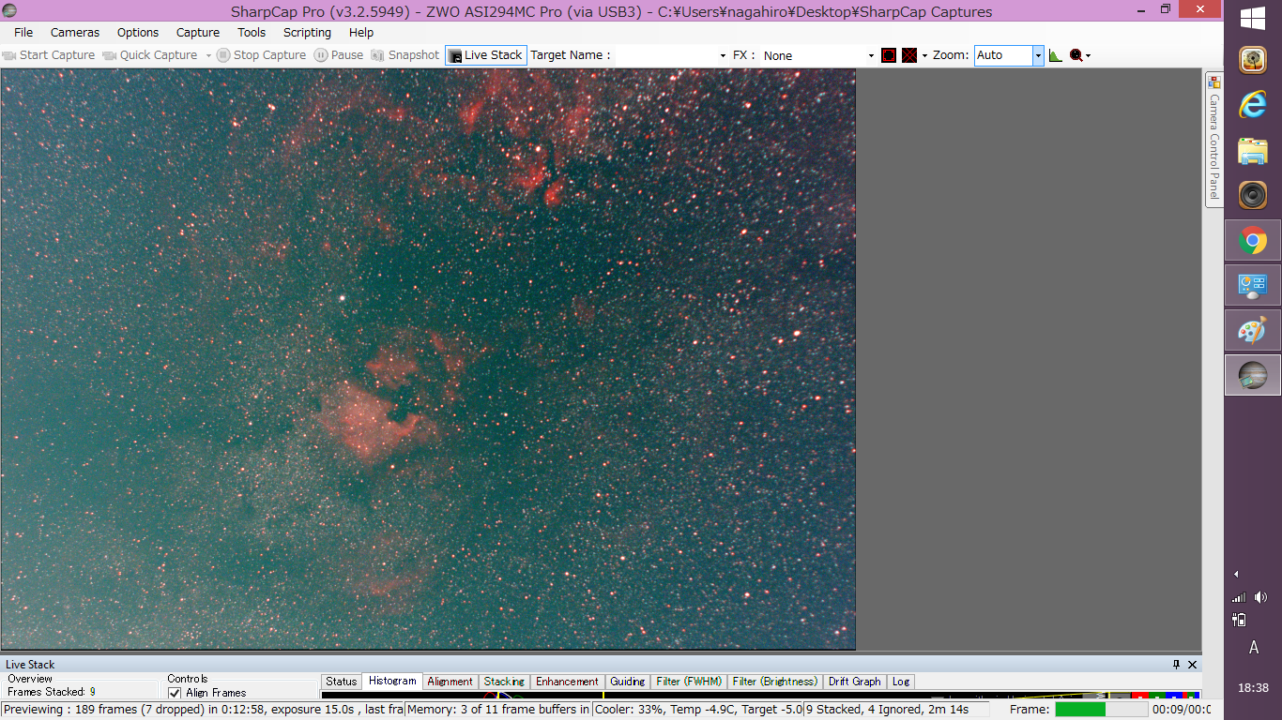Open the FX effects dropdown
Image resolution: width=1282 pixels, height=720 pixels.
click(x=818, y=55)
